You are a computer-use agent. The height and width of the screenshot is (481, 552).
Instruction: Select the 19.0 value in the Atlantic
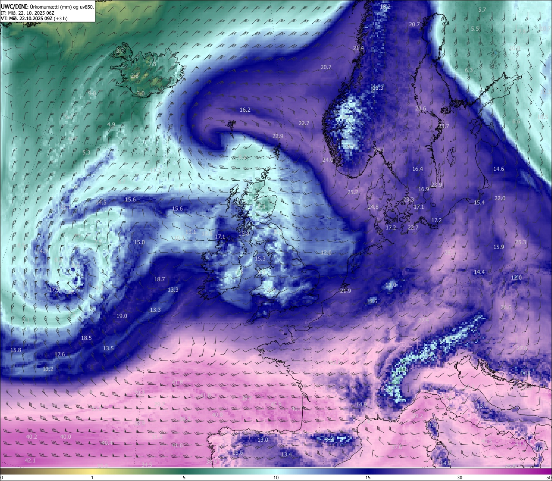[x=122, y=316]
